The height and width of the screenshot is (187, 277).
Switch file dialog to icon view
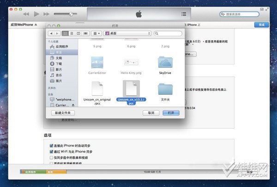(x=65, y=33)
